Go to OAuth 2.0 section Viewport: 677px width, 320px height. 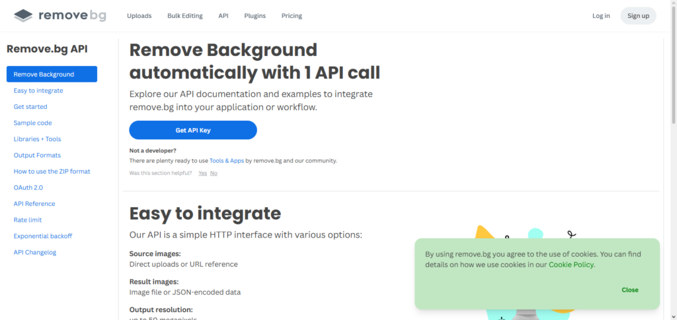pos(28,188)
